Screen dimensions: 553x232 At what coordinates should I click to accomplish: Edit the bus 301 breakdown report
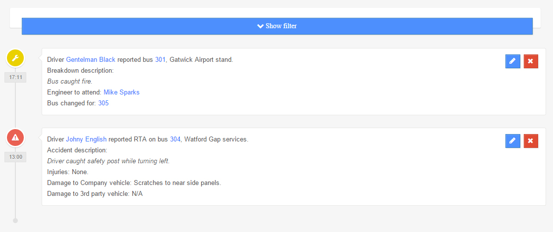[513, 61]
